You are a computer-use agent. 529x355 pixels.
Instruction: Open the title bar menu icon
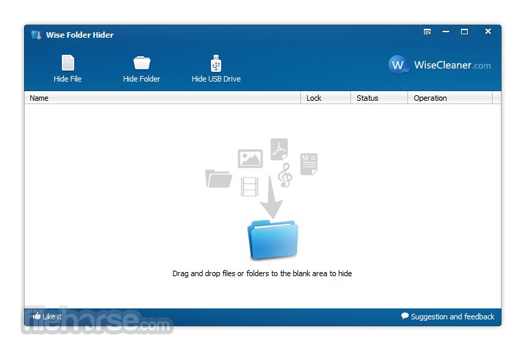[x=427, y=32]
